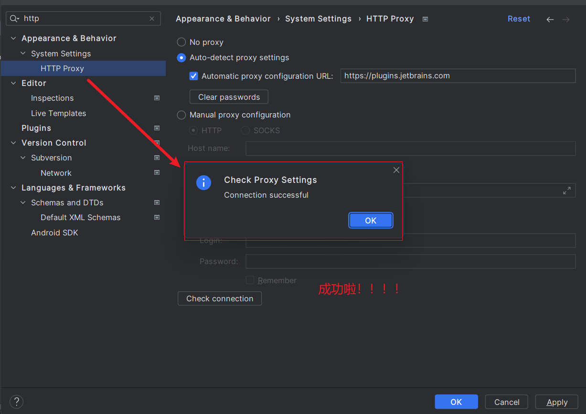
Task: Click the project-level icon beside Inspections
Action: 157,98
